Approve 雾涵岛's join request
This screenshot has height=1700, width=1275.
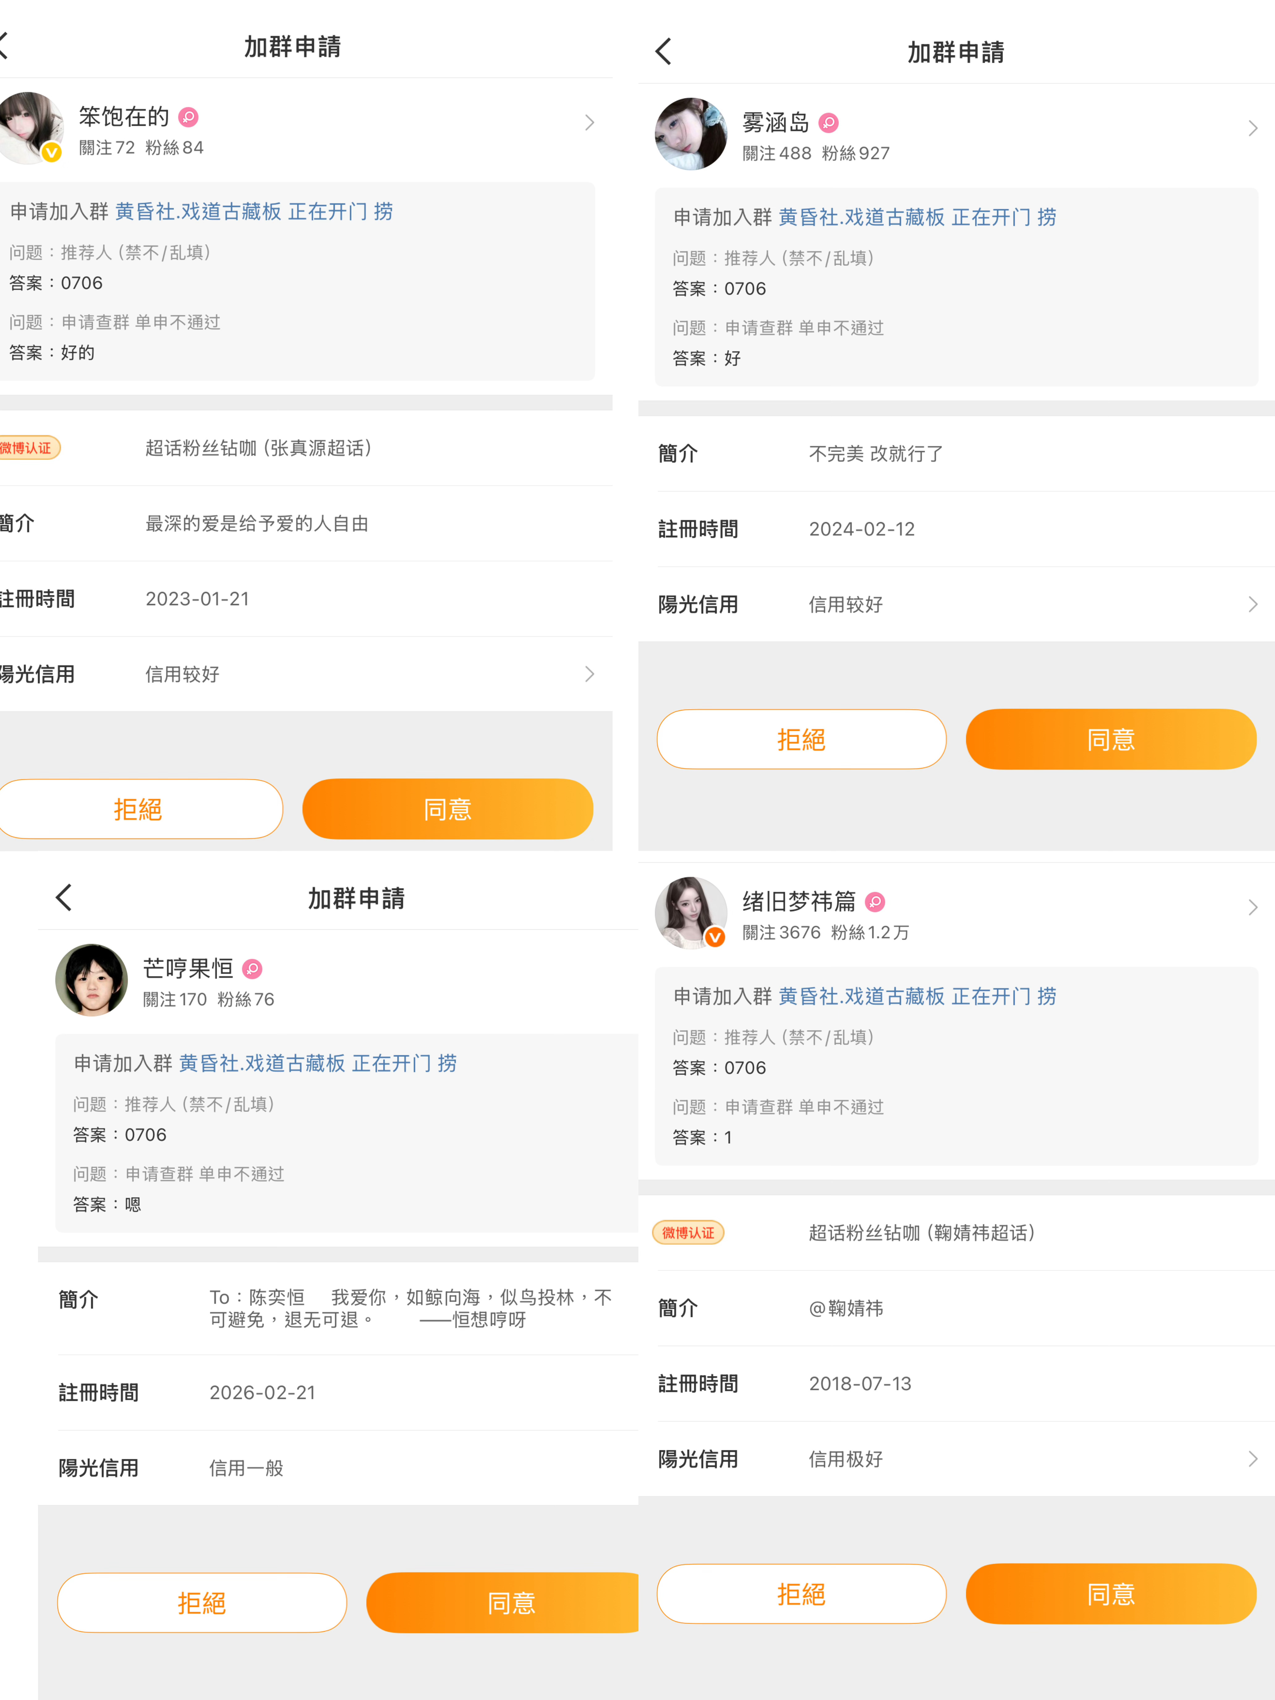[x=1111, y=739]
